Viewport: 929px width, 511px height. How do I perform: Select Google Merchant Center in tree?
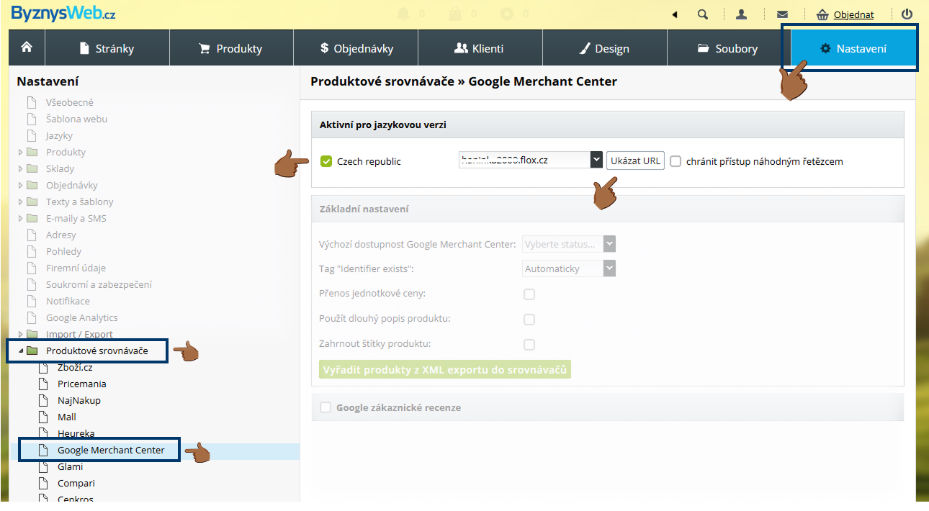111,450
